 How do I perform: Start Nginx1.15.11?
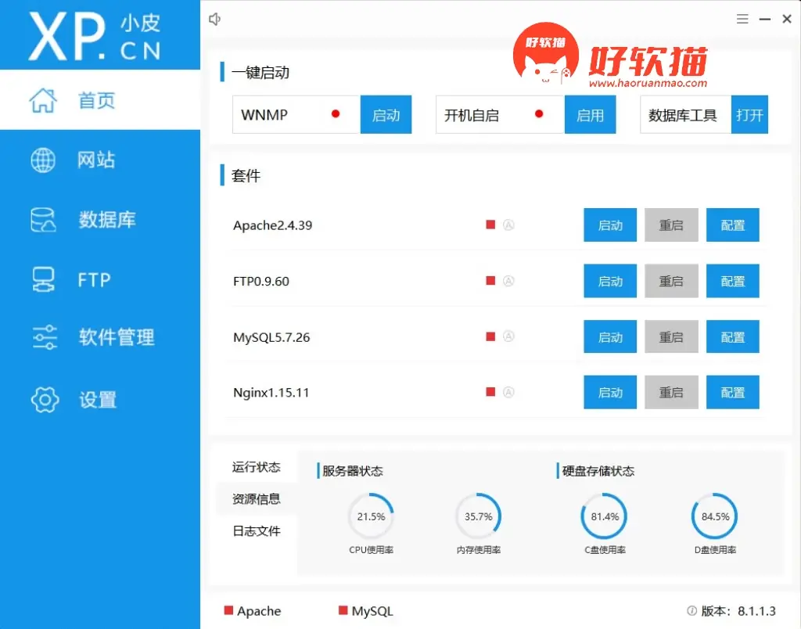point(610,393)
